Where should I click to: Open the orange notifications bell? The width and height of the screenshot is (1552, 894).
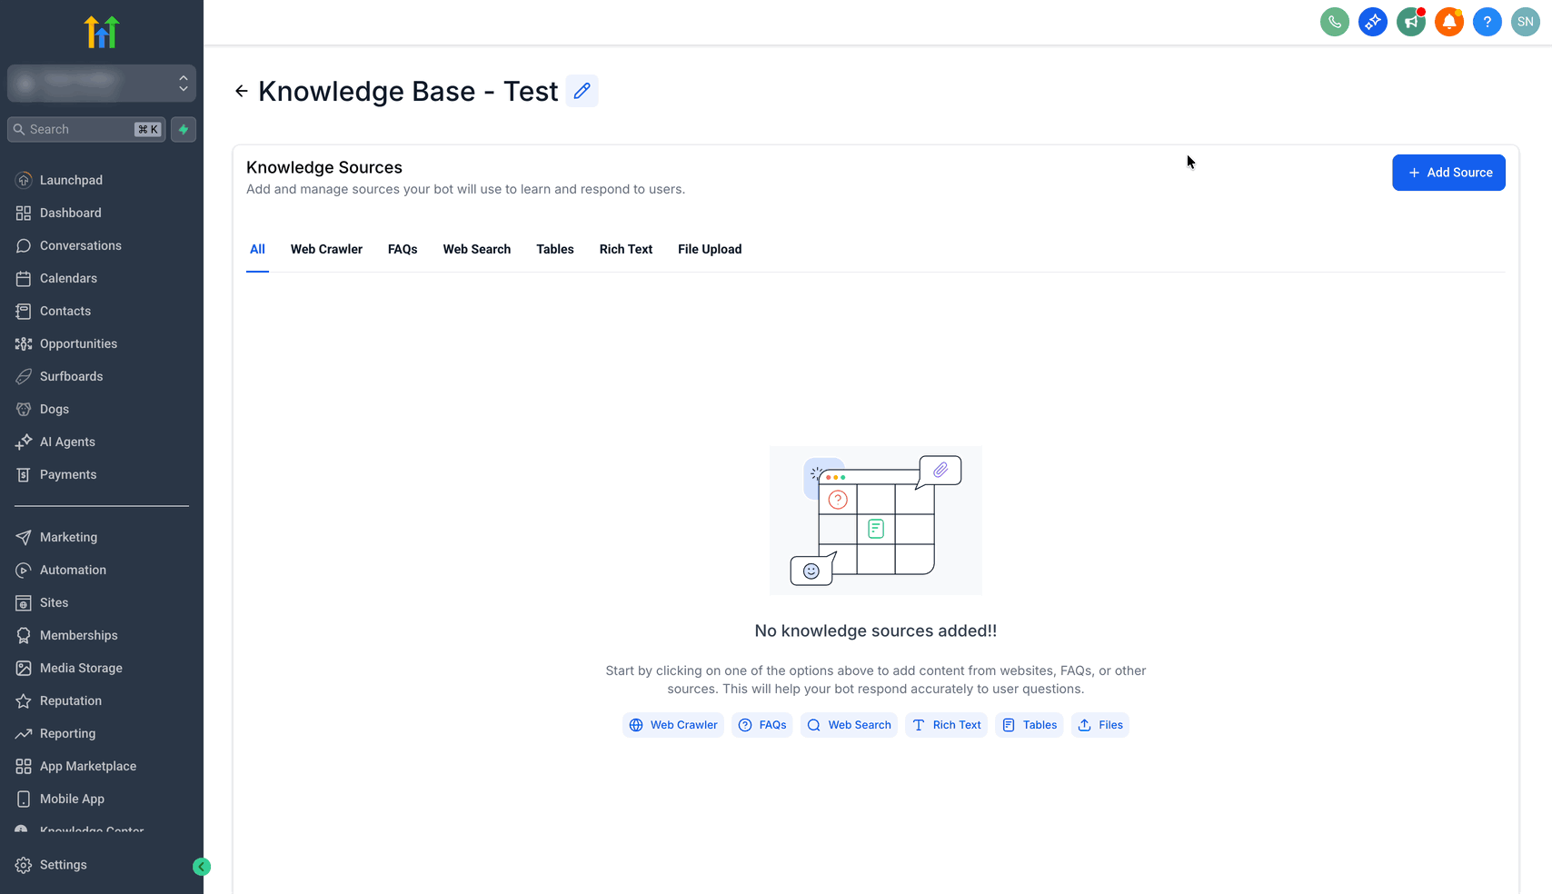[x=1448, y=22]
